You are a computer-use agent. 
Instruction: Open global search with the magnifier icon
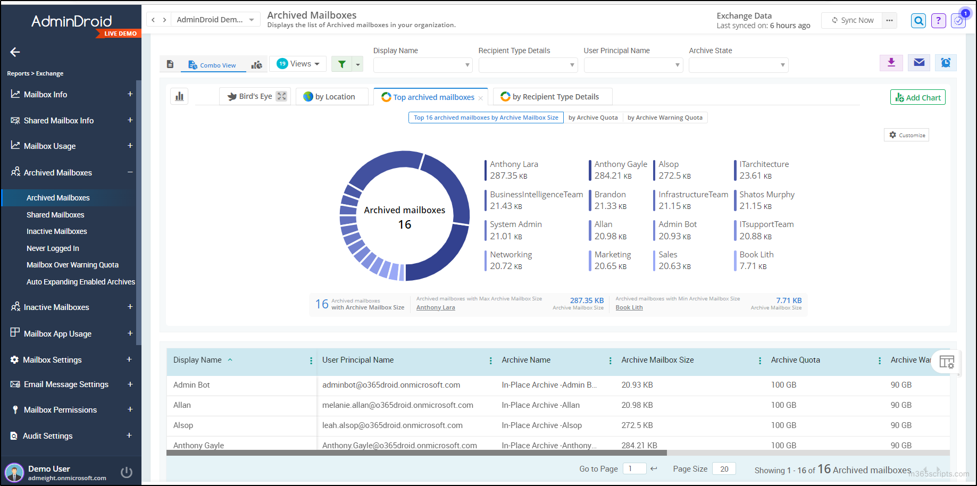click(918, 20)
